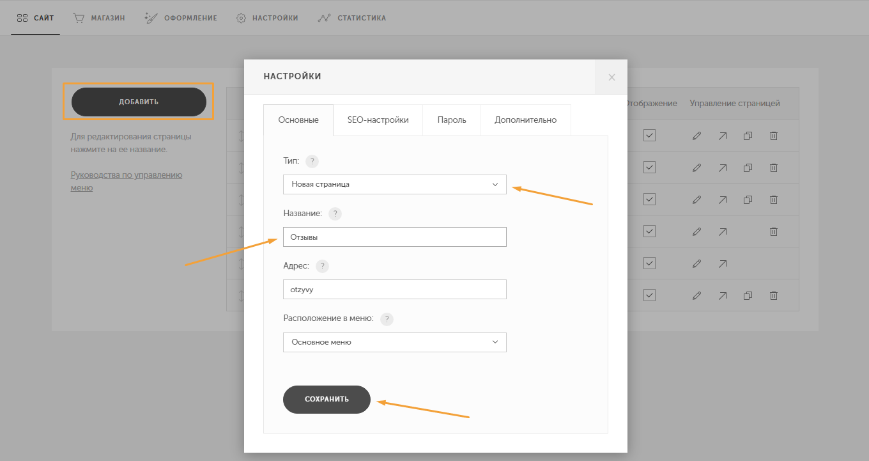Image resolution: width=869 pixels, height=461 pixels.
Task: Click open-page arrow icon in first row
Action: [722, 136]
